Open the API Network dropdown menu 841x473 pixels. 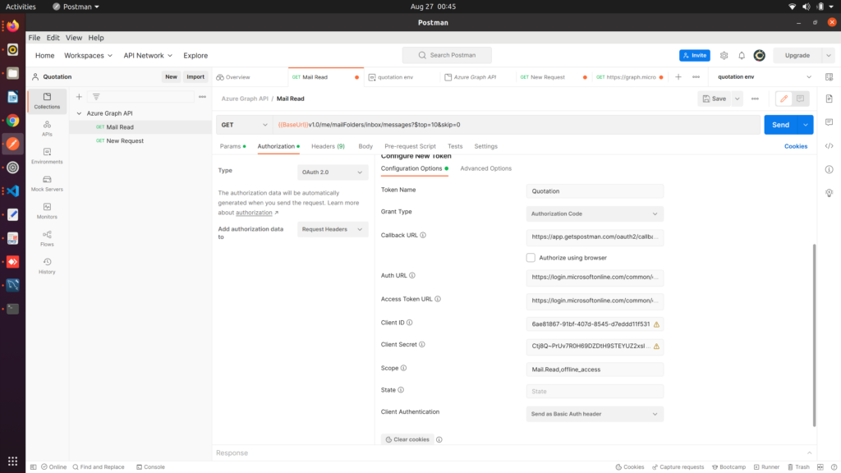point(148,55)
